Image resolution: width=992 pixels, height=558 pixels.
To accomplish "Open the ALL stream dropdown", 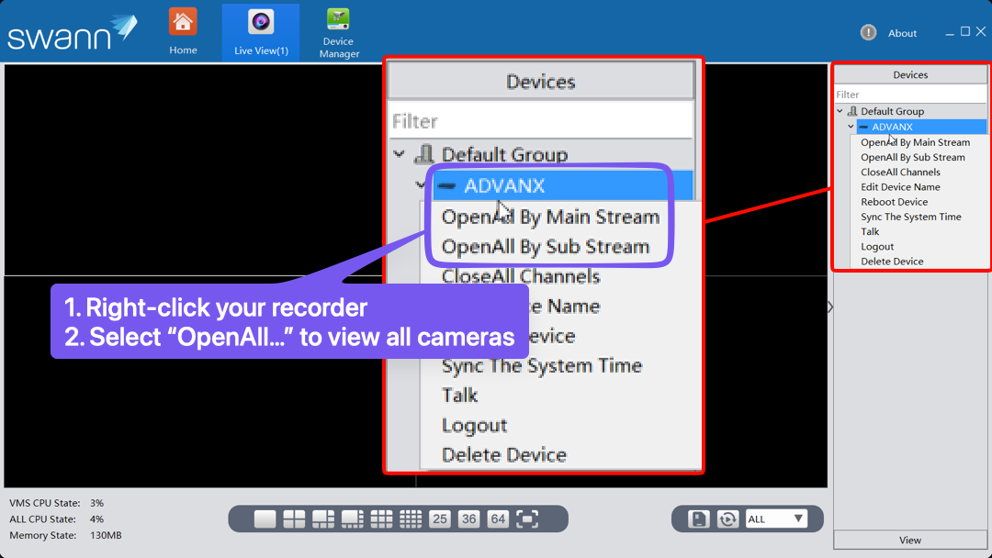I will (775, 519).
